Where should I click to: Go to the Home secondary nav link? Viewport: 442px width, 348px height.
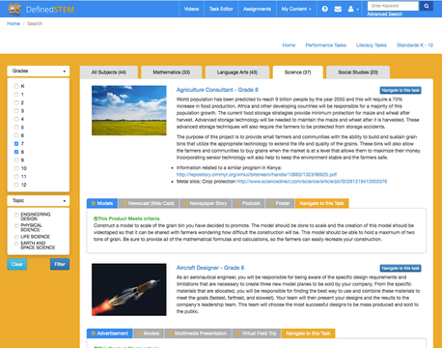point(289,45)
